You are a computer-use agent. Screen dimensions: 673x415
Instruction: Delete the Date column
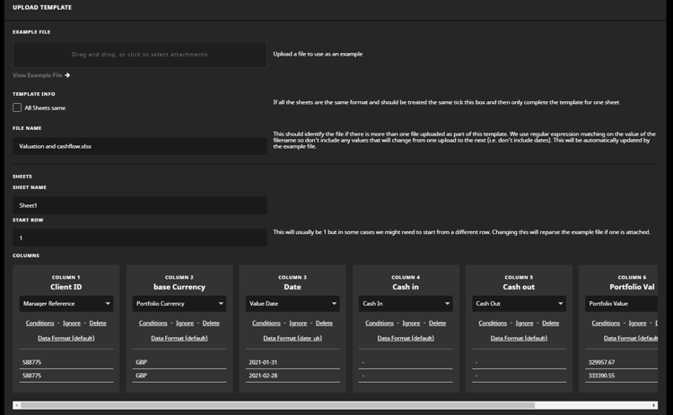pos(324,323)
